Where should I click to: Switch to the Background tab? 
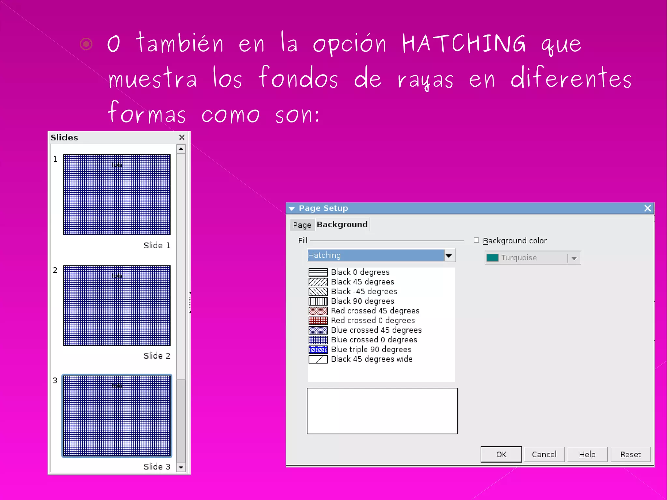[x=342, y=224]
